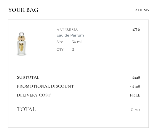Click the Size label
Image resolution: width=156 pixels, height=135 pixels.
[x=60, y=42]
